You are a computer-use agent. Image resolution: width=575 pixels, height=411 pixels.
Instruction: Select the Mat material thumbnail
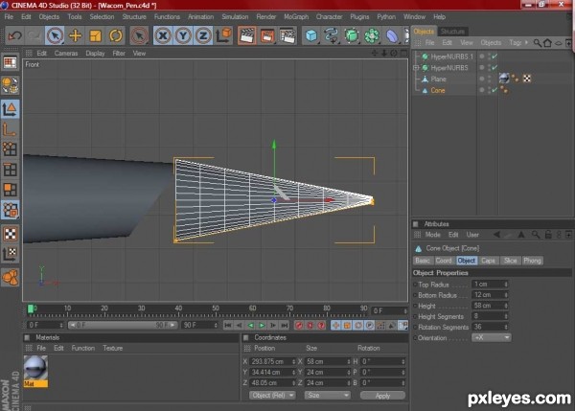pyautogui.click(x=35, y=371)
